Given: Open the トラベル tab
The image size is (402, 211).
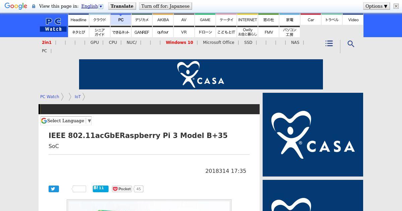Looking at the screenshot, I should point(332,20).
